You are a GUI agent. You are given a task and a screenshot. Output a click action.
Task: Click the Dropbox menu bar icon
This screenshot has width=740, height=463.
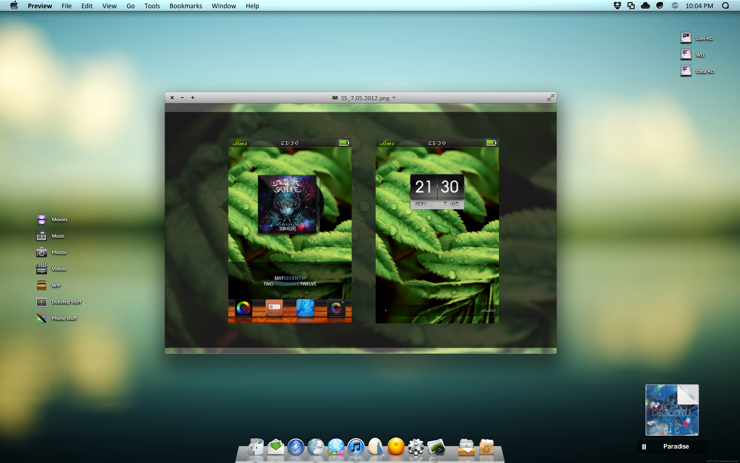(x=617, y=6)
